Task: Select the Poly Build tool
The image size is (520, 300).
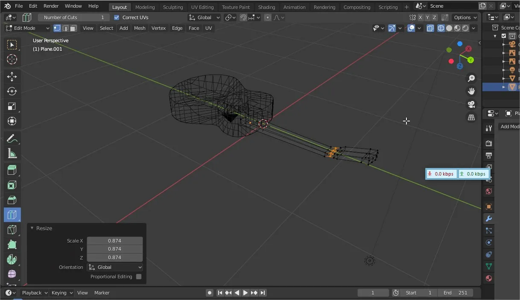Action: 12,245
